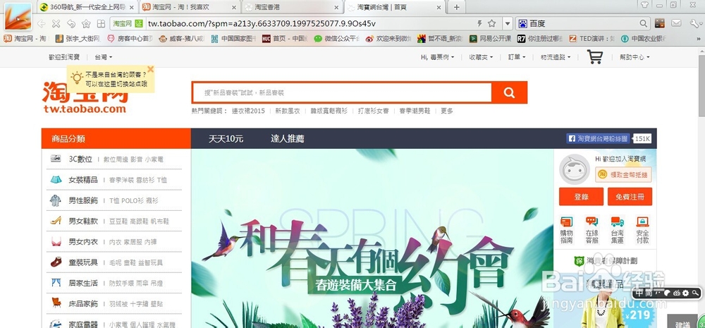The image size is (705, 328).
Task: Click the spring 春遊裝備大集合 banner
Action: (x=372, y=238)
